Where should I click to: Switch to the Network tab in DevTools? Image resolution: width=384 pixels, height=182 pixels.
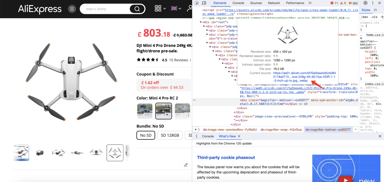coord(274,3)
